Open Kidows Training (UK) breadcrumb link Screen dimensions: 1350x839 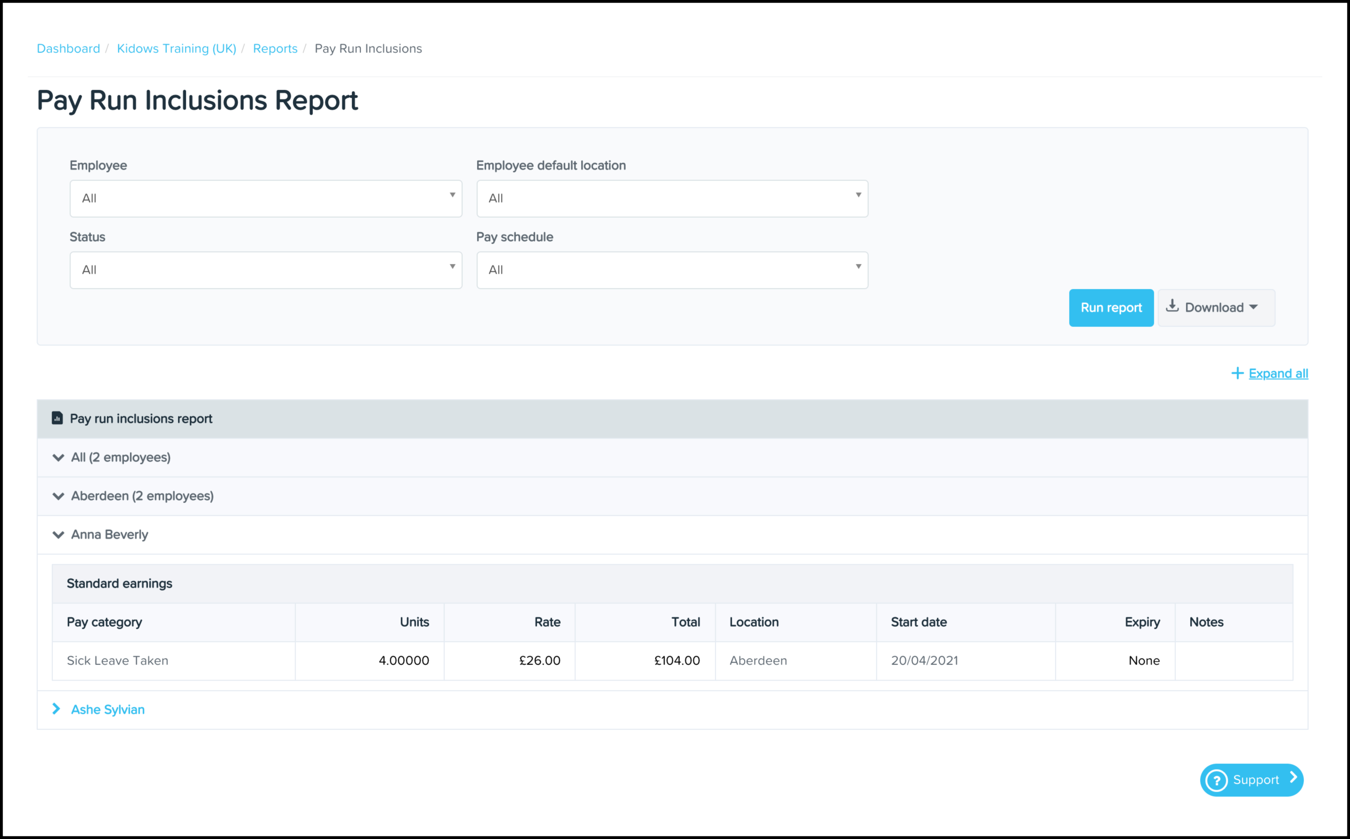point(177,48)
